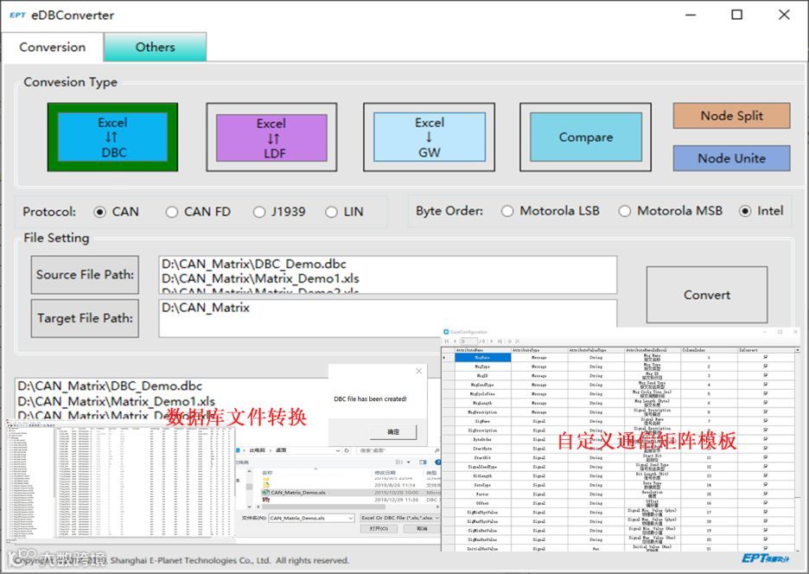This screenshot has width=809, height=574.
Task: Click the Target File Path button
Action: [85, 318]
